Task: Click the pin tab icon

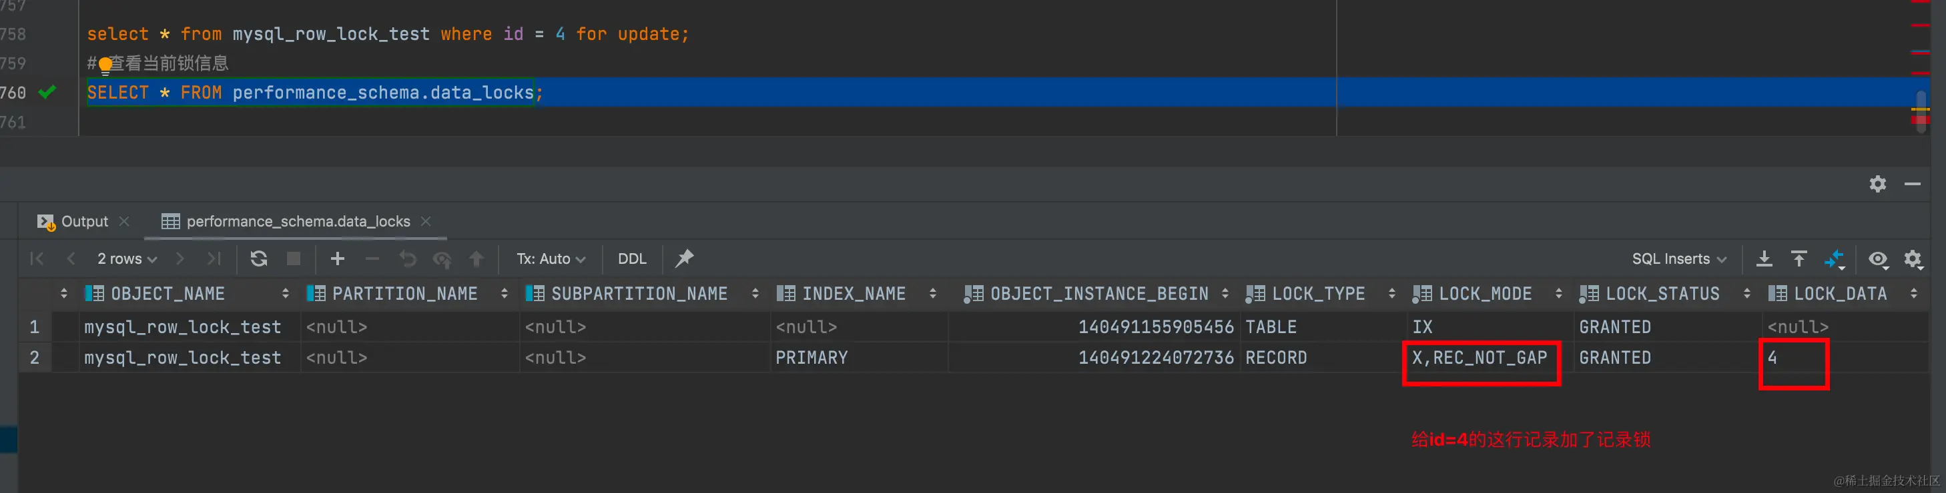Action: 685,258
